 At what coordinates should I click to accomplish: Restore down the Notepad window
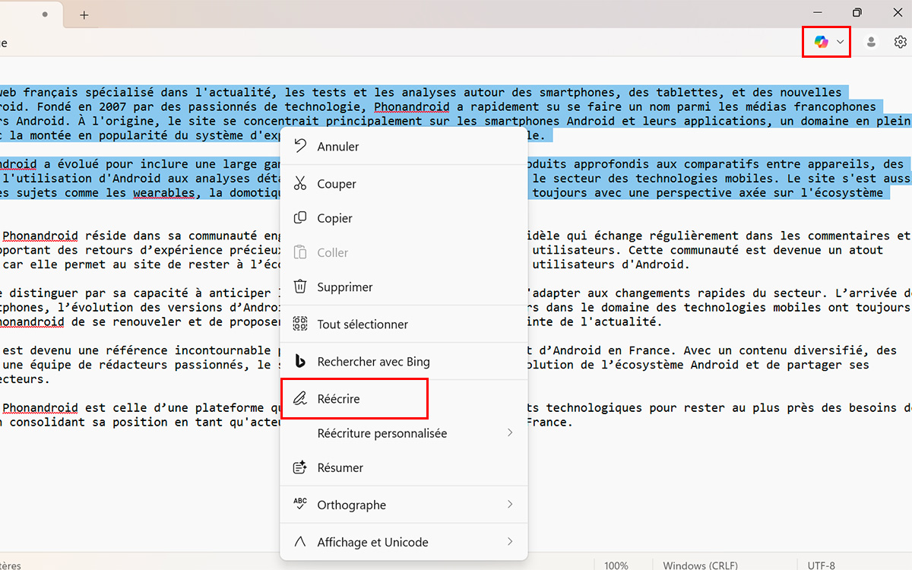[x=857, y=13]
